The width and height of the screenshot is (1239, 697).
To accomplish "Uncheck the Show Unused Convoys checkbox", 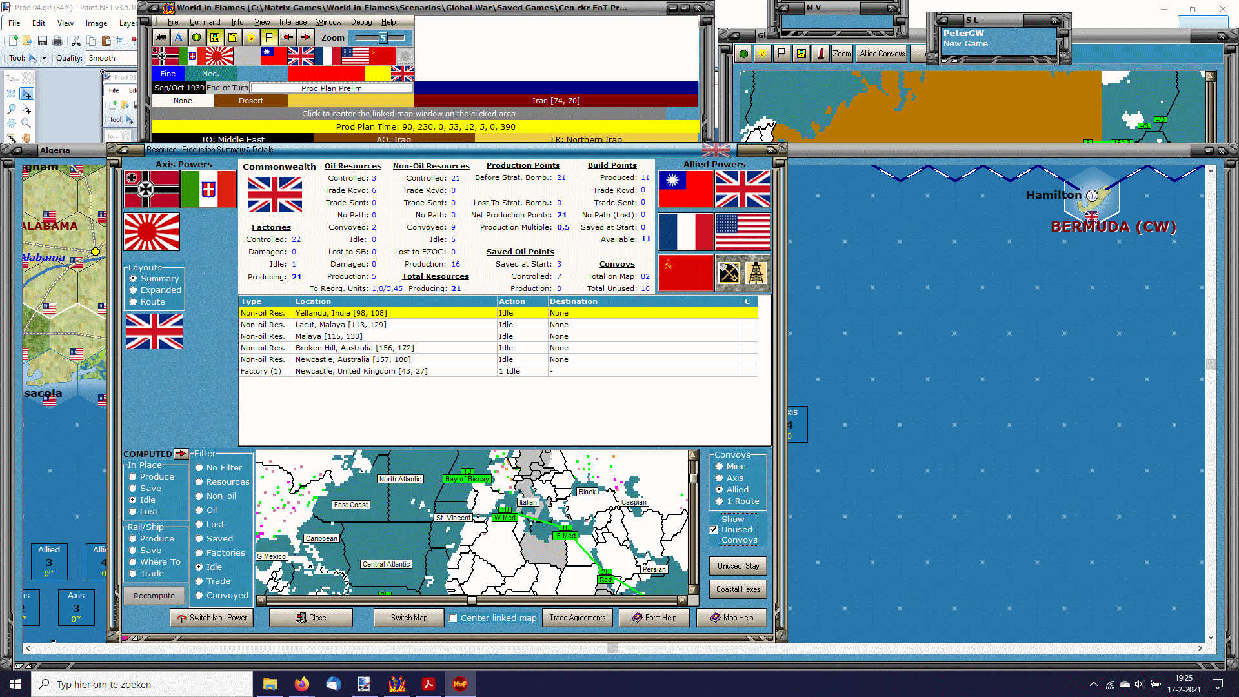I will (x=714, y=530).
